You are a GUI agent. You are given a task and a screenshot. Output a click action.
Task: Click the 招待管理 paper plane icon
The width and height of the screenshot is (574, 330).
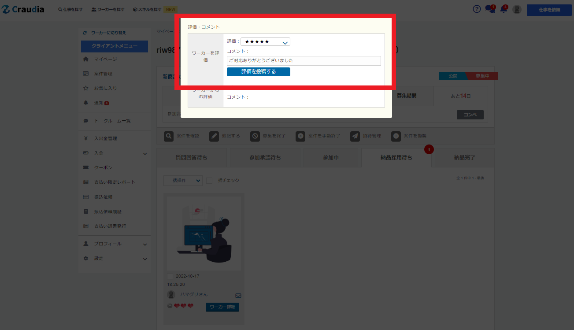(355, 136)
